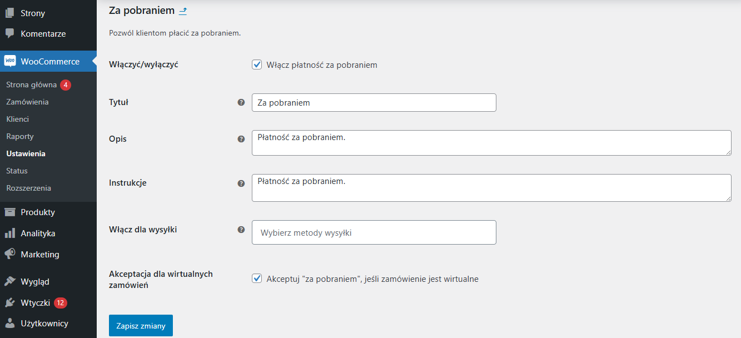This screenshot has height=338, width=741.
Task: Click the help tooltip icon next to Tytuł
Action: point(241,102)
